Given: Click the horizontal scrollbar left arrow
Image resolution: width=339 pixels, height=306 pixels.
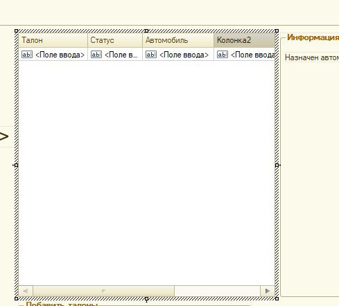Looking at the screenshot, I should coord(26,291).
